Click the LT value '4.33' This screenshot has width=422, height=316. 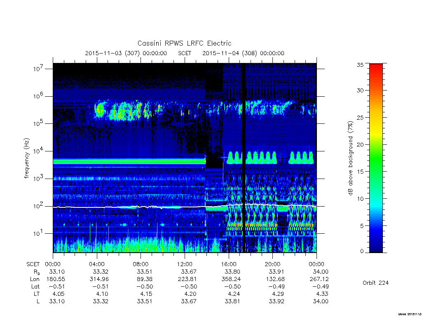tap(322, 294)
